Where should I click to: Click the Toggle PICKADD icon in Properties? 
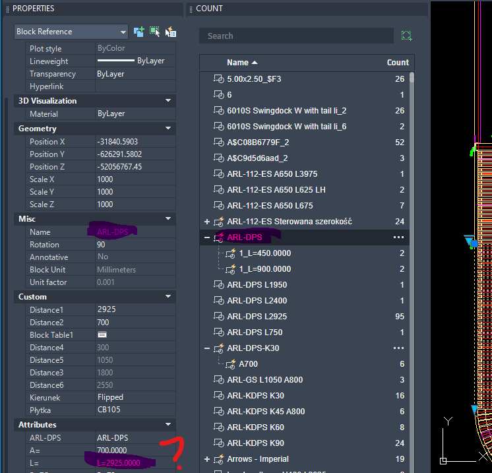tap(138, 32)
